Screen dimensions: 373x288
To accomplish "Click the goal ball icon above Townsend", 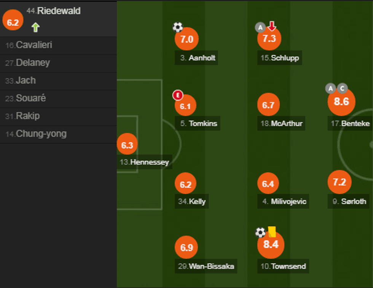I will pos(260,232).
